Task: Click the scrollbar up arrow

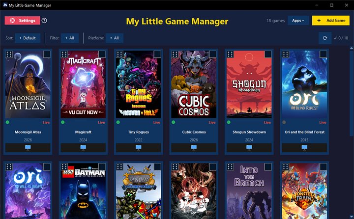Action: pos(351,48)
